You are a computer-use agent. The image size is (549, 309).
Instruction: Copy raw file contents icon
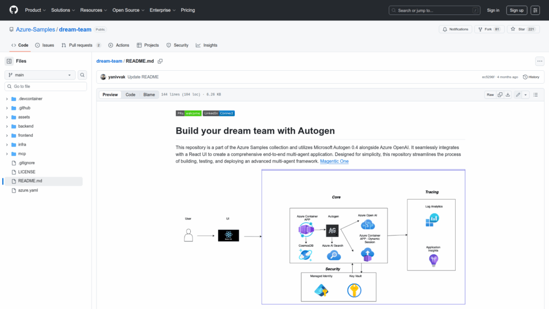coord(500,94)
